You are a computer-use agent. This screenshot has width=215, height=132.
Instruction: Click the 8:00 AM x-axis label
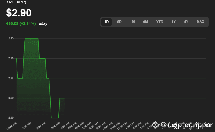94,126
